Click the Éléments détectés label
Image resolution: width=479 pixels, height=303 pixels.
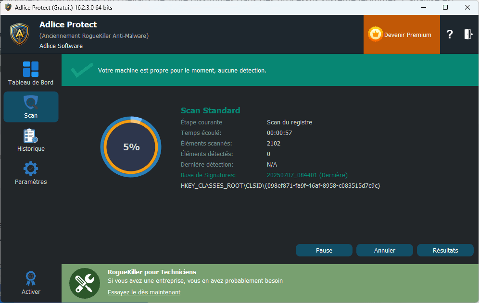(x=207, y=154)
